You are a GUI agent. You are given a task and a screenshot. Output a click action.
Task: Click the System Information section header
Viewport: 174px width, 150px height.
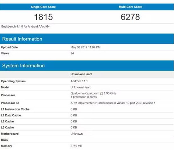[23, 66]
